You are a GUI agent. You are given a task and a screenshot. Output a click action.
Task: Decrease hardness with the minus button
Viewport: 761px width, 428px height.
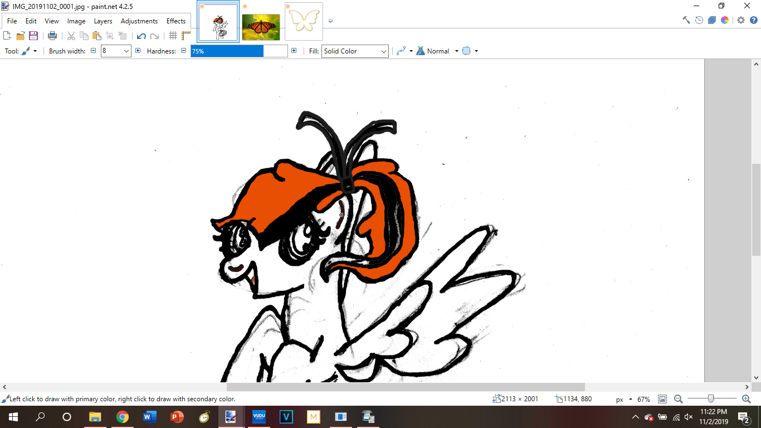point(183,51)
